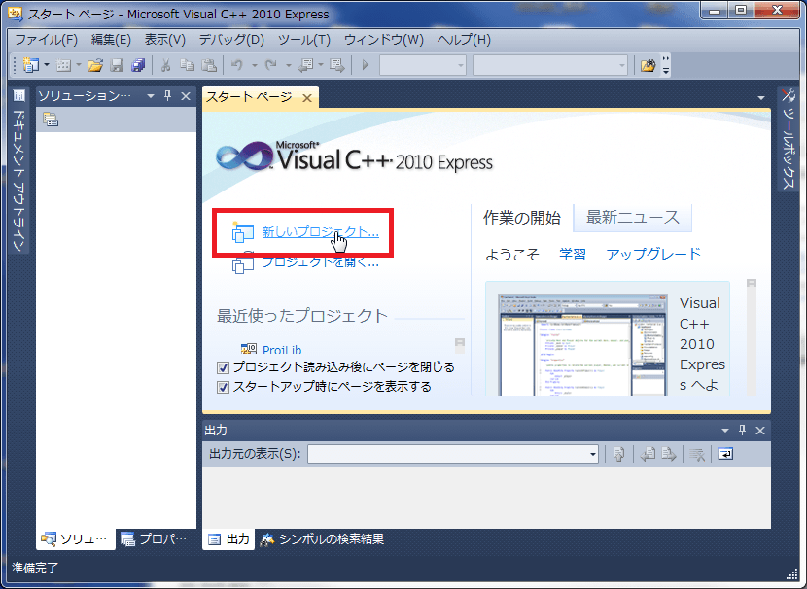The width and height of the screenshot is (807, 589).
Task: Toggle プロジェクト読み込み後にページを閉じる checkbox
Action: [223, 367]
